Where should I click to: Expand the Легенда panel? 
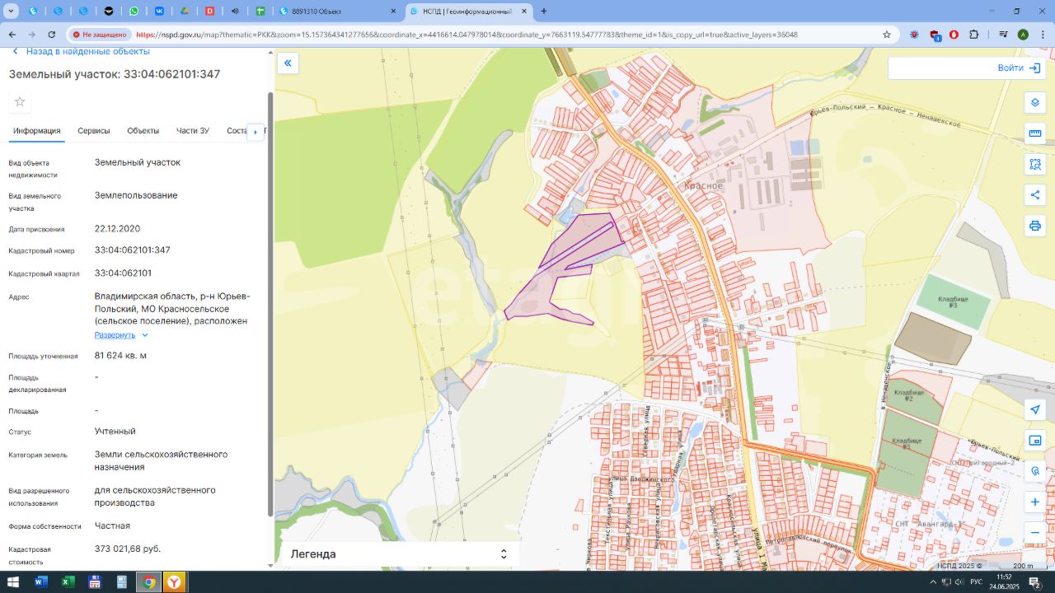[x=503, y=554]
